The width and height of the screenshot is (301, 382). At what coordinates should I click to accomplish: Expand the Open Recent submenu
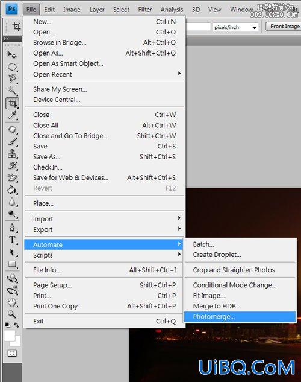(105, 74)
